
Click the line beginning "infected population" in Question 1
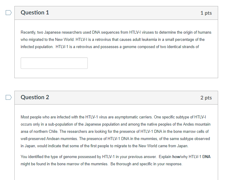coord(110,47)
